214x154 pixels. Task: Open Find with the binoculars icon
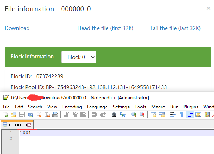coord(114,115)
